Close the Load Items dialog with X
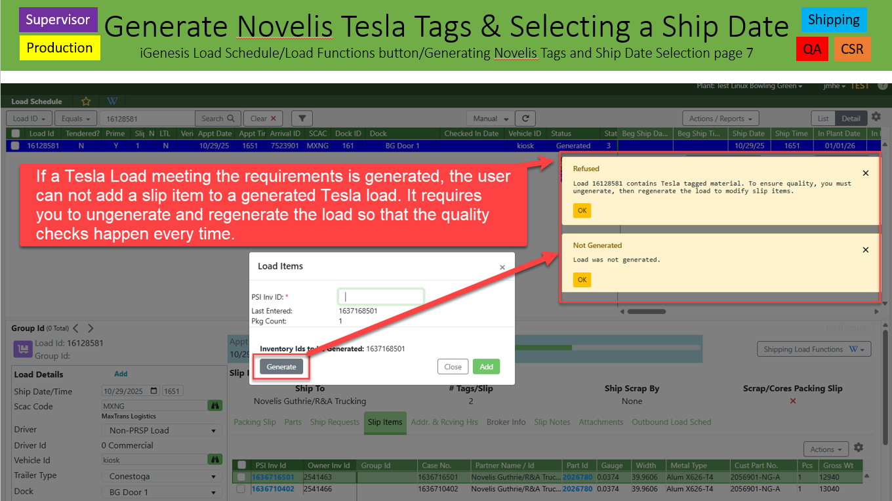This screenshot has width=892, height=501. click(x=502, y=268)
